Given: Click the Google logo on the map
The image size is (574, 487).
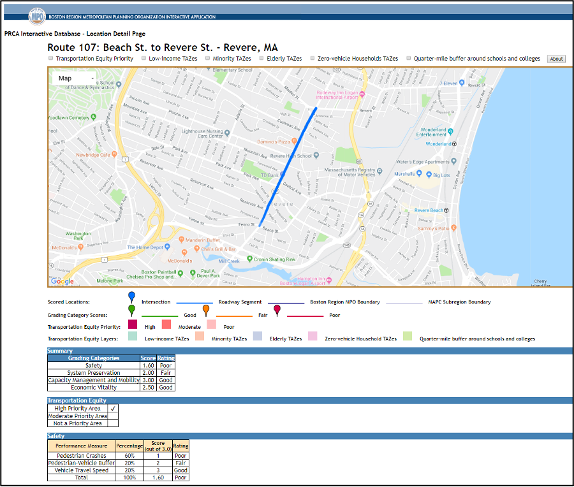Looking at the screenshot, I should [x=63, y=281].
